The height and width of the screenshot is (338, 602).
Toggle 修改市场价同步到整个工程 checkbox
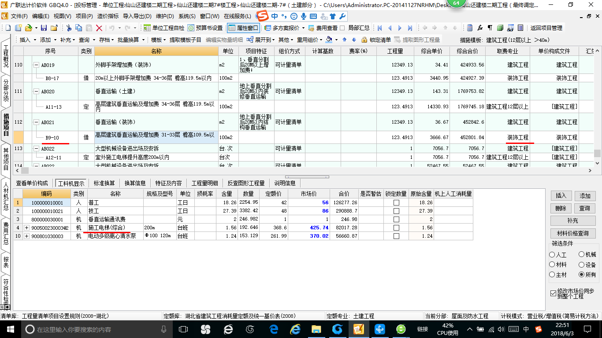(x=554, y=293)
